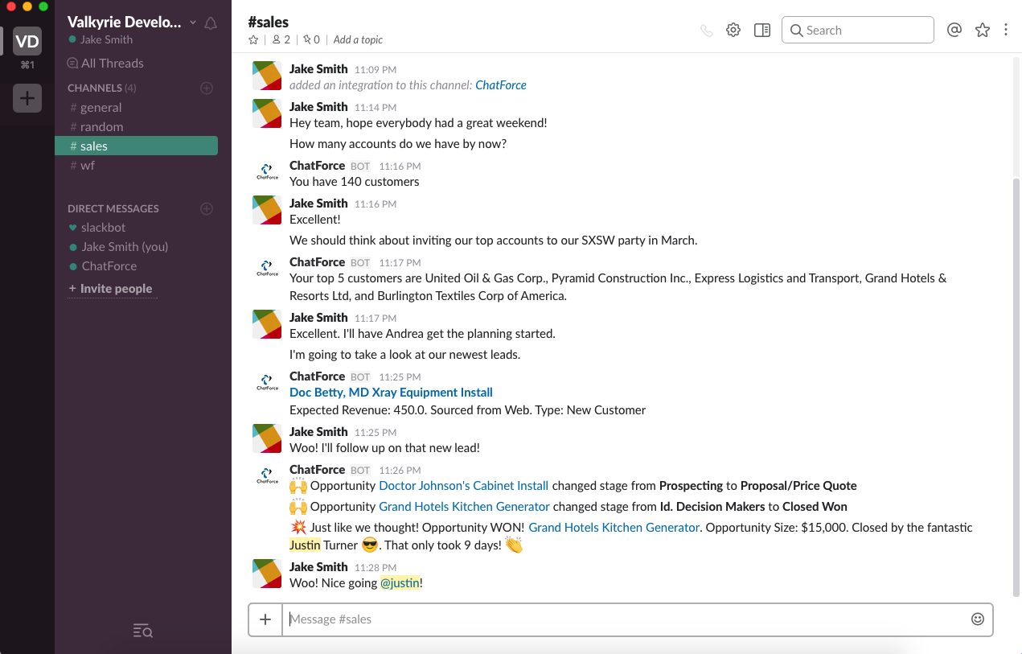Click ChatForce avatar on the 11:16 PM message
This screenshot has width=1022, height=654.
267,172
